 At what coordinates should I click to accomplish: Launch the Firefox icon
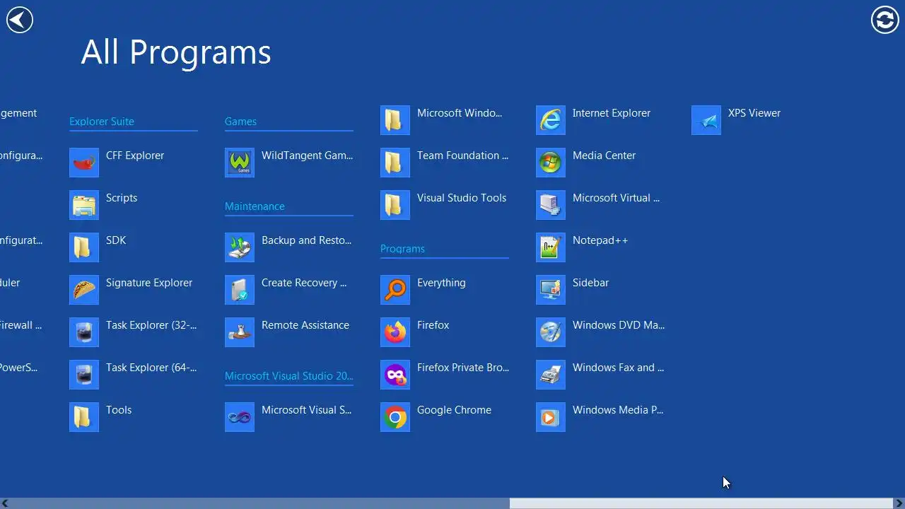point(395,332)
